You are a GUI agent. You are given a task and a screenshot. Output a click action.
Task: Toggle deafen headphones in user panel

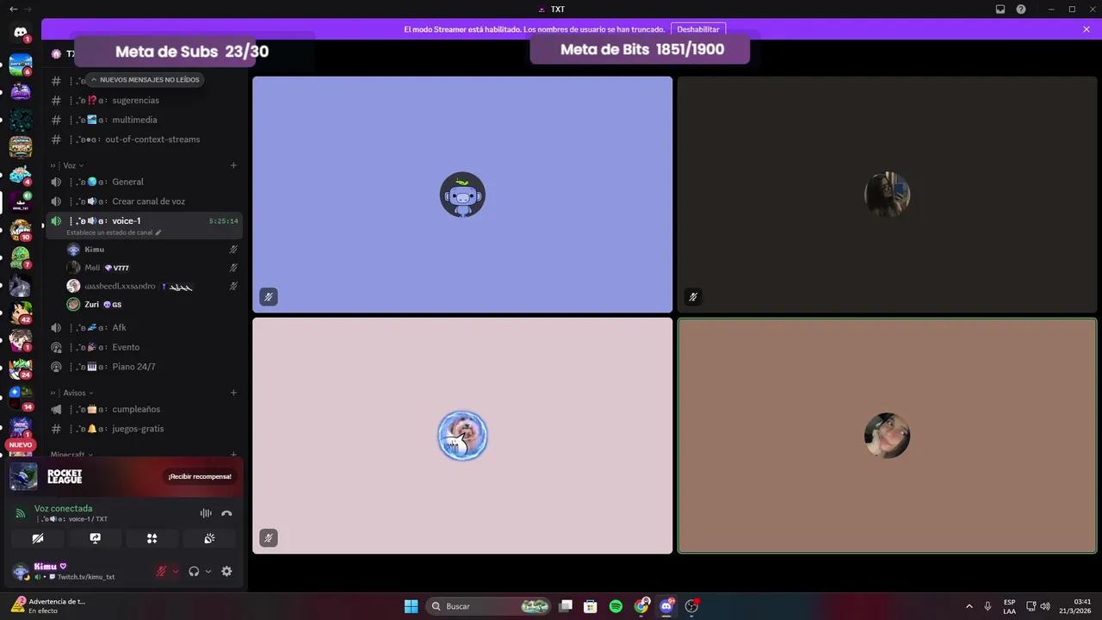[194, 571]
